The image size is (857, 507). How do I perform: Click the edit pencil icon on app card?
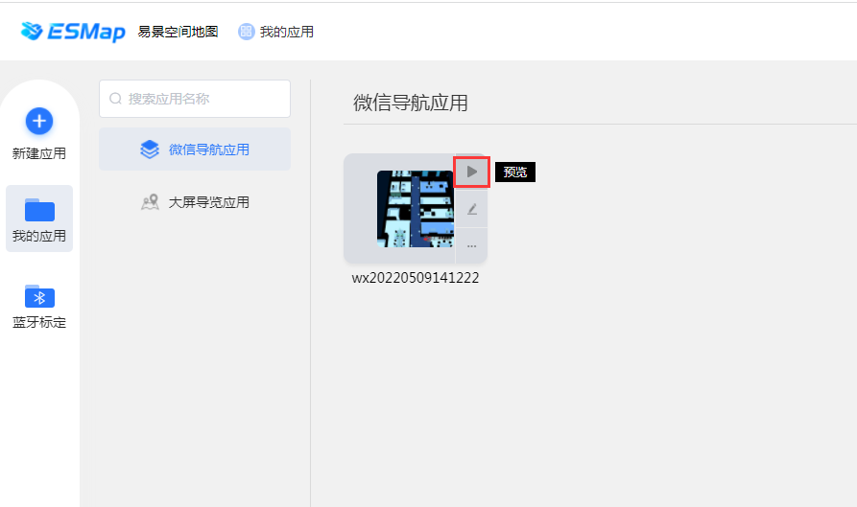point(471,209)
